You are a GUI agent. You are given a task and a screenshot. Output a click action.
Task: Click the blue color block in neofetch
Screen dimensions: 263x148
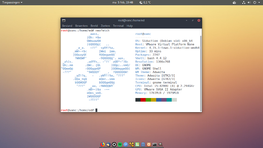point(159,100)
